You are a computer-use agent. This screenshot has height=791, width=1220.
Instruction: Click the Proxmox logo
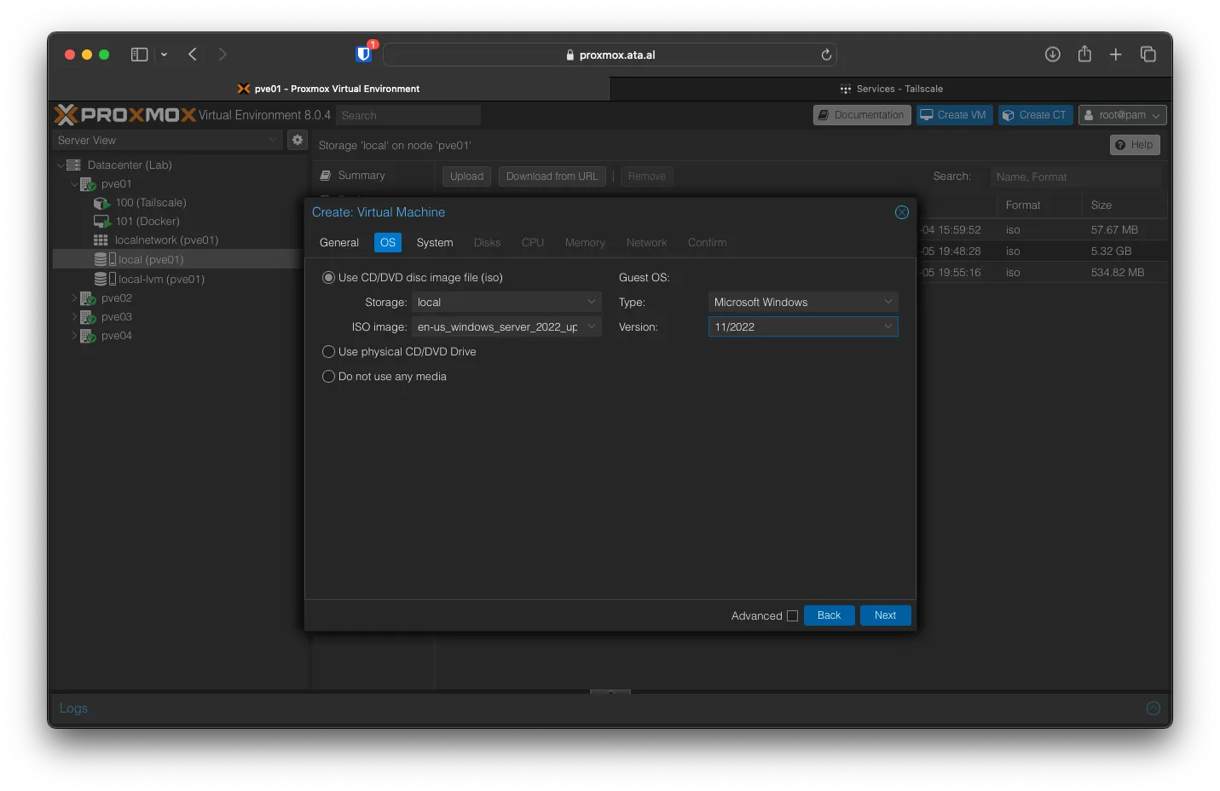tap(125, 114)
